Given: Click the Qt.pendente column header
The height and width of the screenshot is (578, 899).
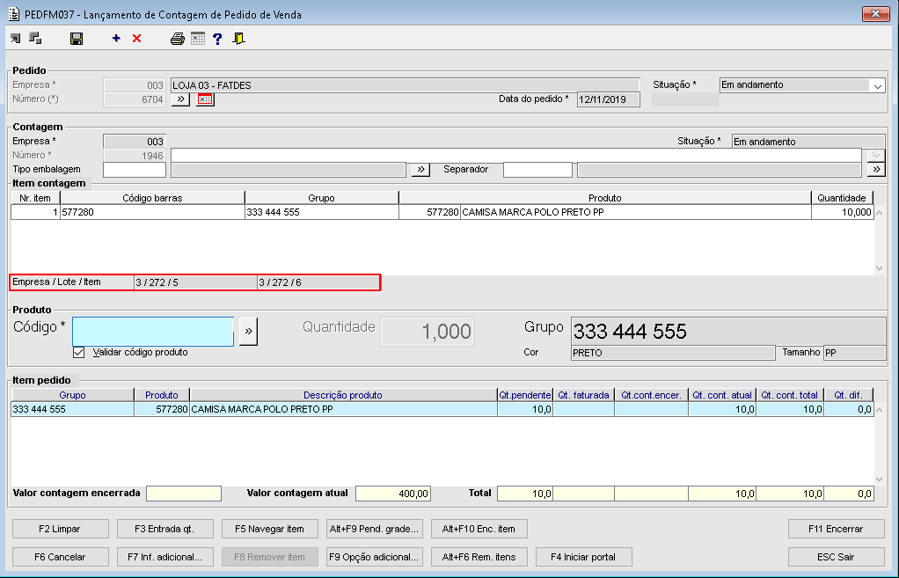Looking at the screenshot, I should point(525,395).
